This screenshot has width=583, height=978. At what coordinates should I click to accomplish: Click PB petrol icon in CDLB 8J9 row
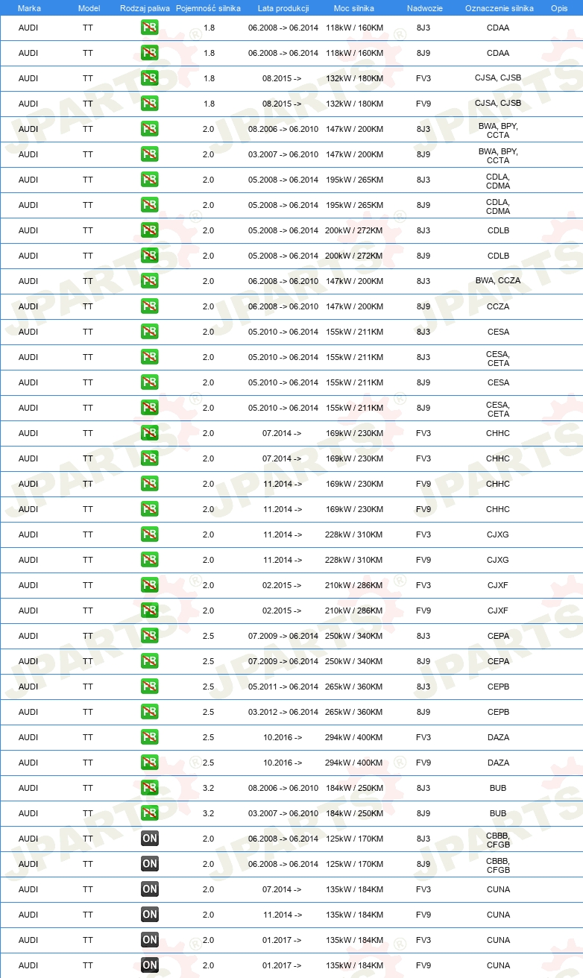click(149, 256)
